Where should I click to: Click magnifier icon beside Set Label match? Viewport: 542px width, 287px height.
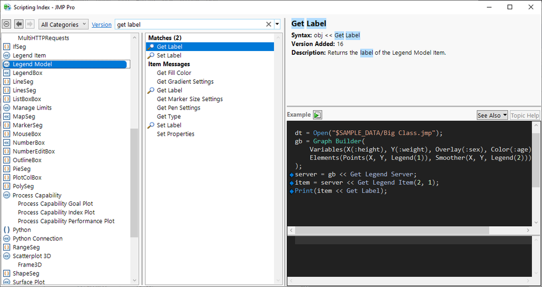(151, 55)
